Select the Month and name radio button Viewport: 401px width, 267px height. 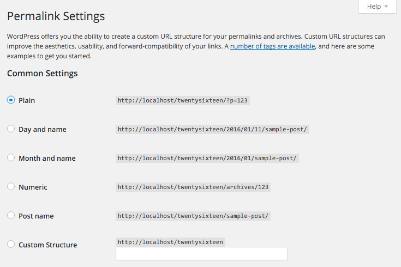pos(11,157)
